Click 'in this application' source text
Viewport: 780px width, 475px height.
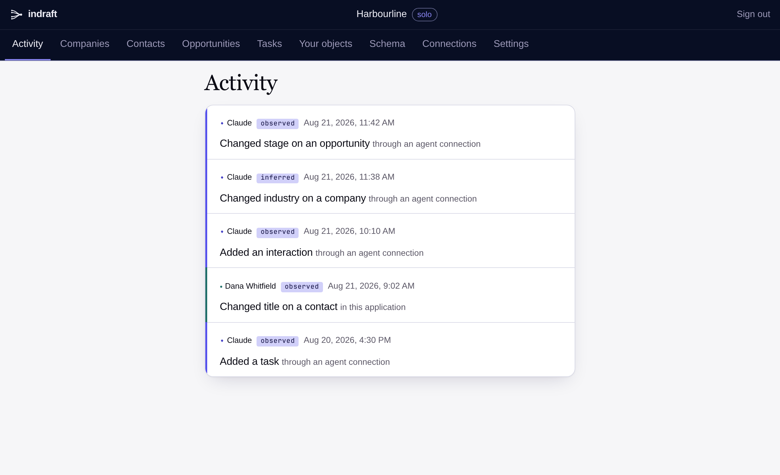pos(373,307)
